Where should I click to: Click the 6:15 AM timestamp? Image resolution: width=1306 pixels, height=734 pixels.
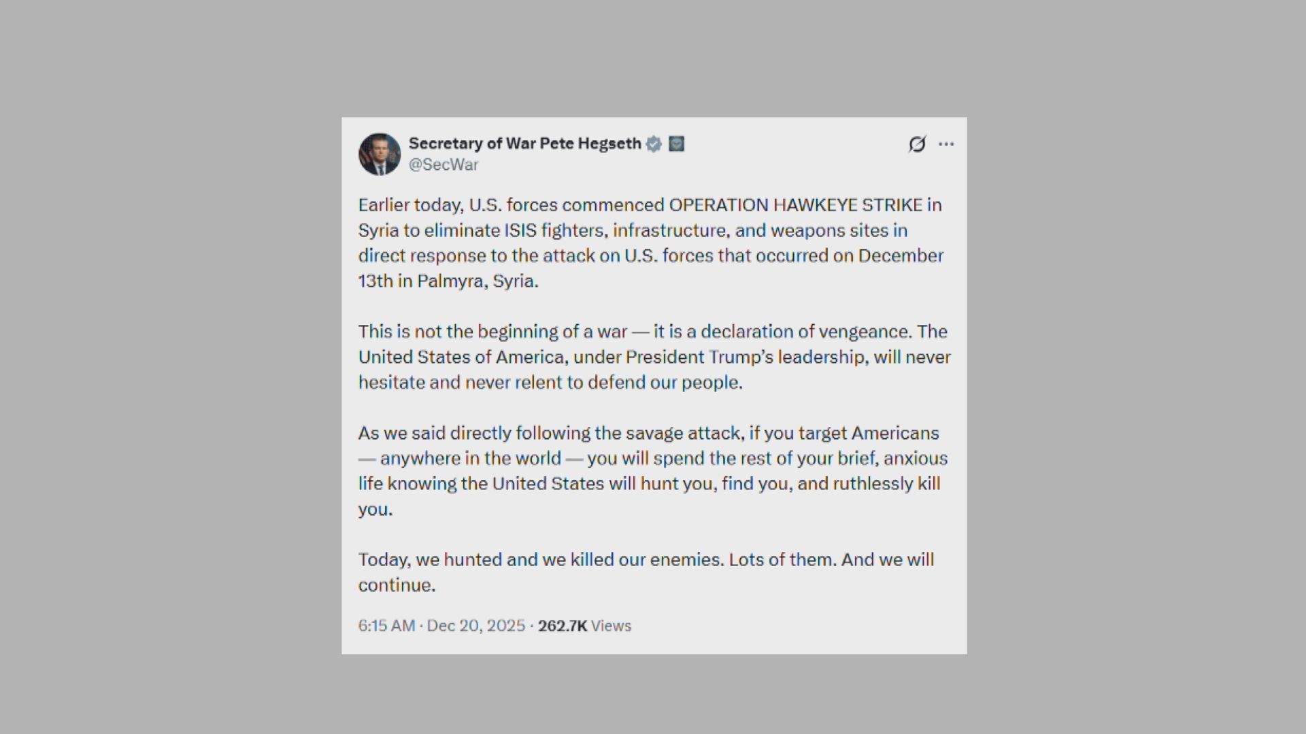pos(386,626)
